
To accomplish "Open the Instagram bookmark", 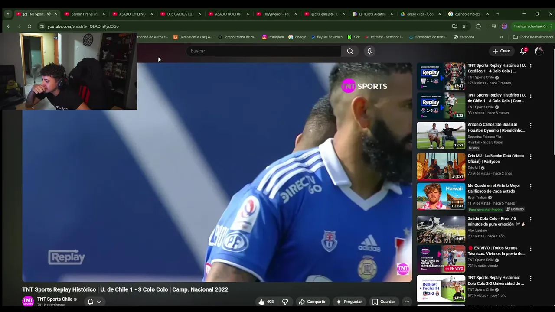I will tap(273, 37).
